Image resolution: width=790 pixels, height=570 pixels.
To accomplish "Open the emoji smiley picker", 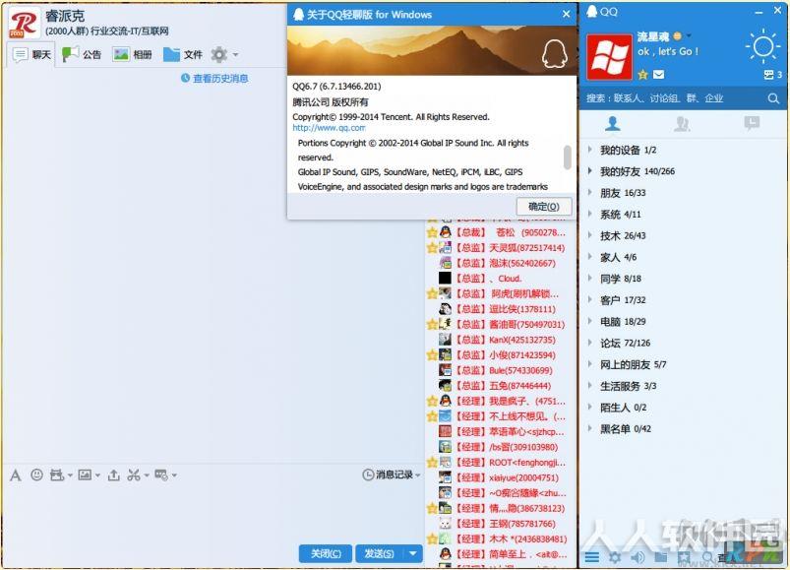I will click(x=36, y=475).
